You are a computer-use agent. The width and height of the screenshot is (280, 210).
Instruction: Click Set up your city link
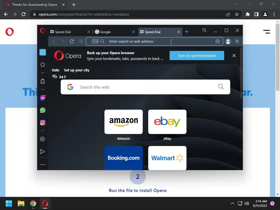click(x=77, y=70)
